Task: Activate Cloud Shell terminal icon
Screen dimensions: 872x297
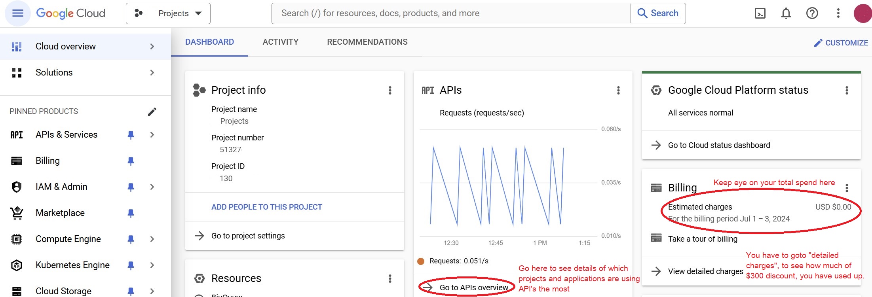Action: tap(760, 13)
